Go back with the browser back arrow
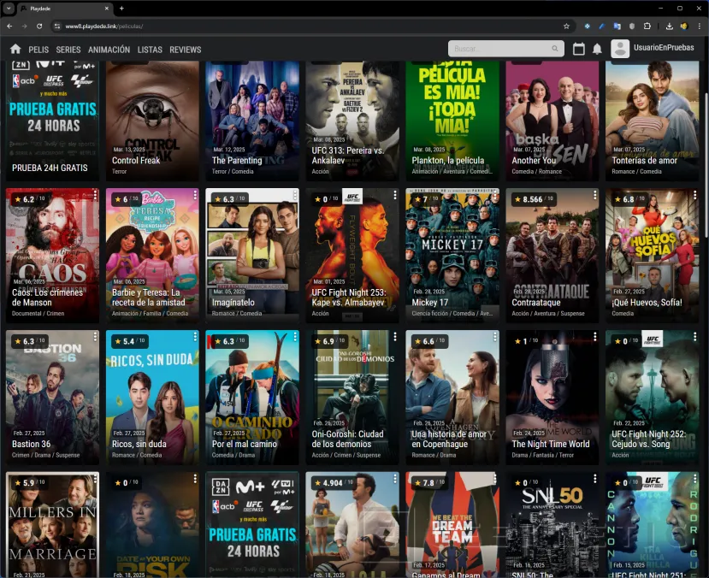This screenshot has width=709, height=578. pos(9,27)
